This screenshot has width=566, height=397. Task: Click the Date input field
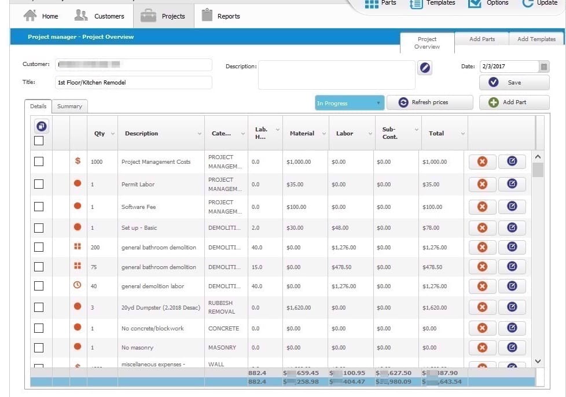coord(509,67)
